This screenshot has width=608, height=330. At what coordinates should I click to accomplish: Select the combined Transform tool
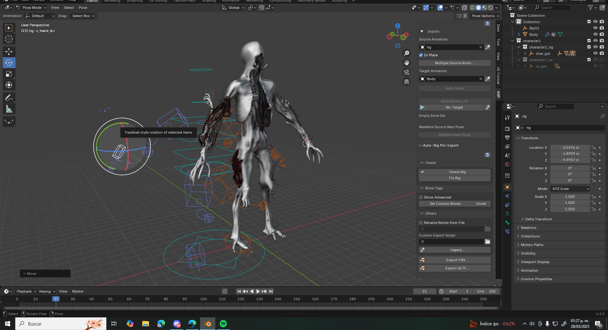tap(9, 85)
